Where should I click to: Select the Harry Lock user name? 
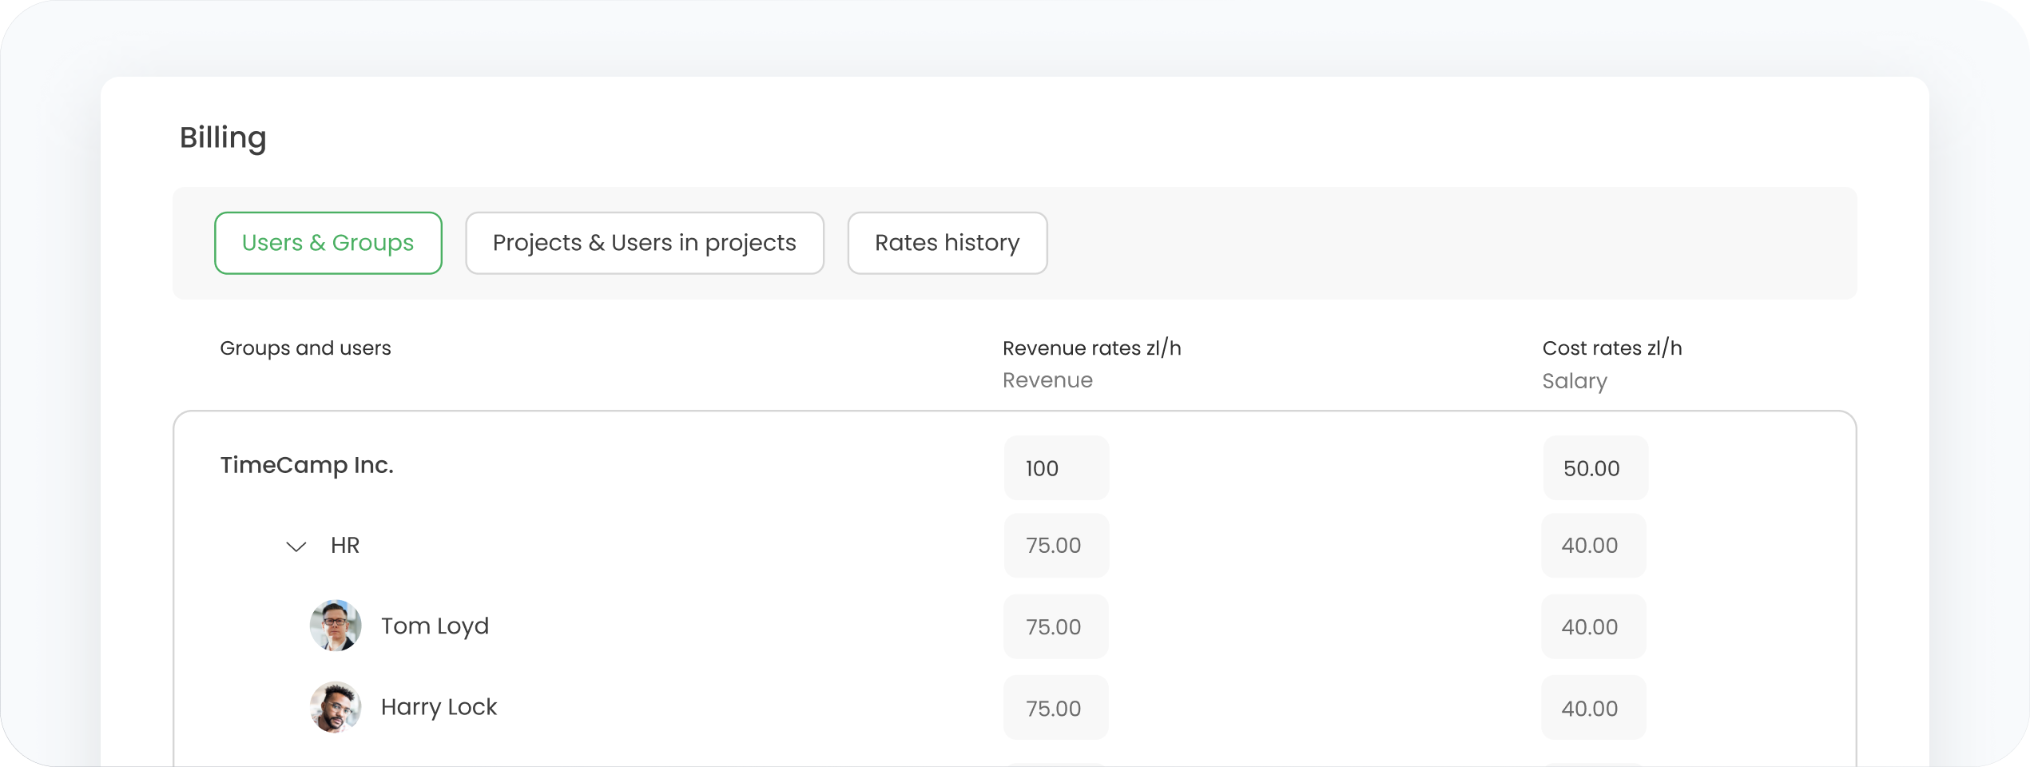(439, 707)
